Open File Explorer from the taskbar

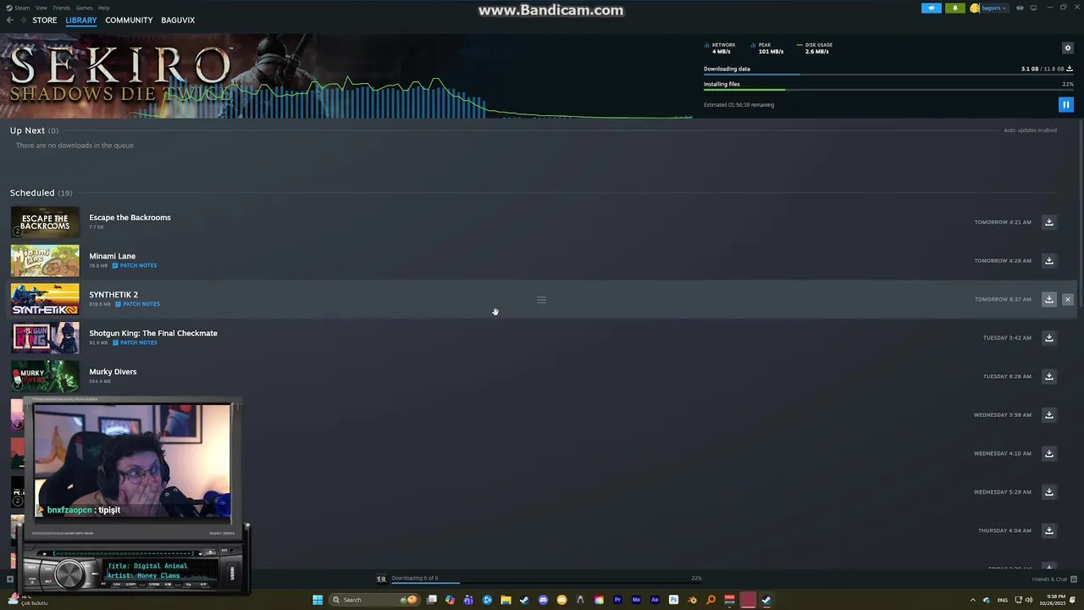click(x=506, y=600)
